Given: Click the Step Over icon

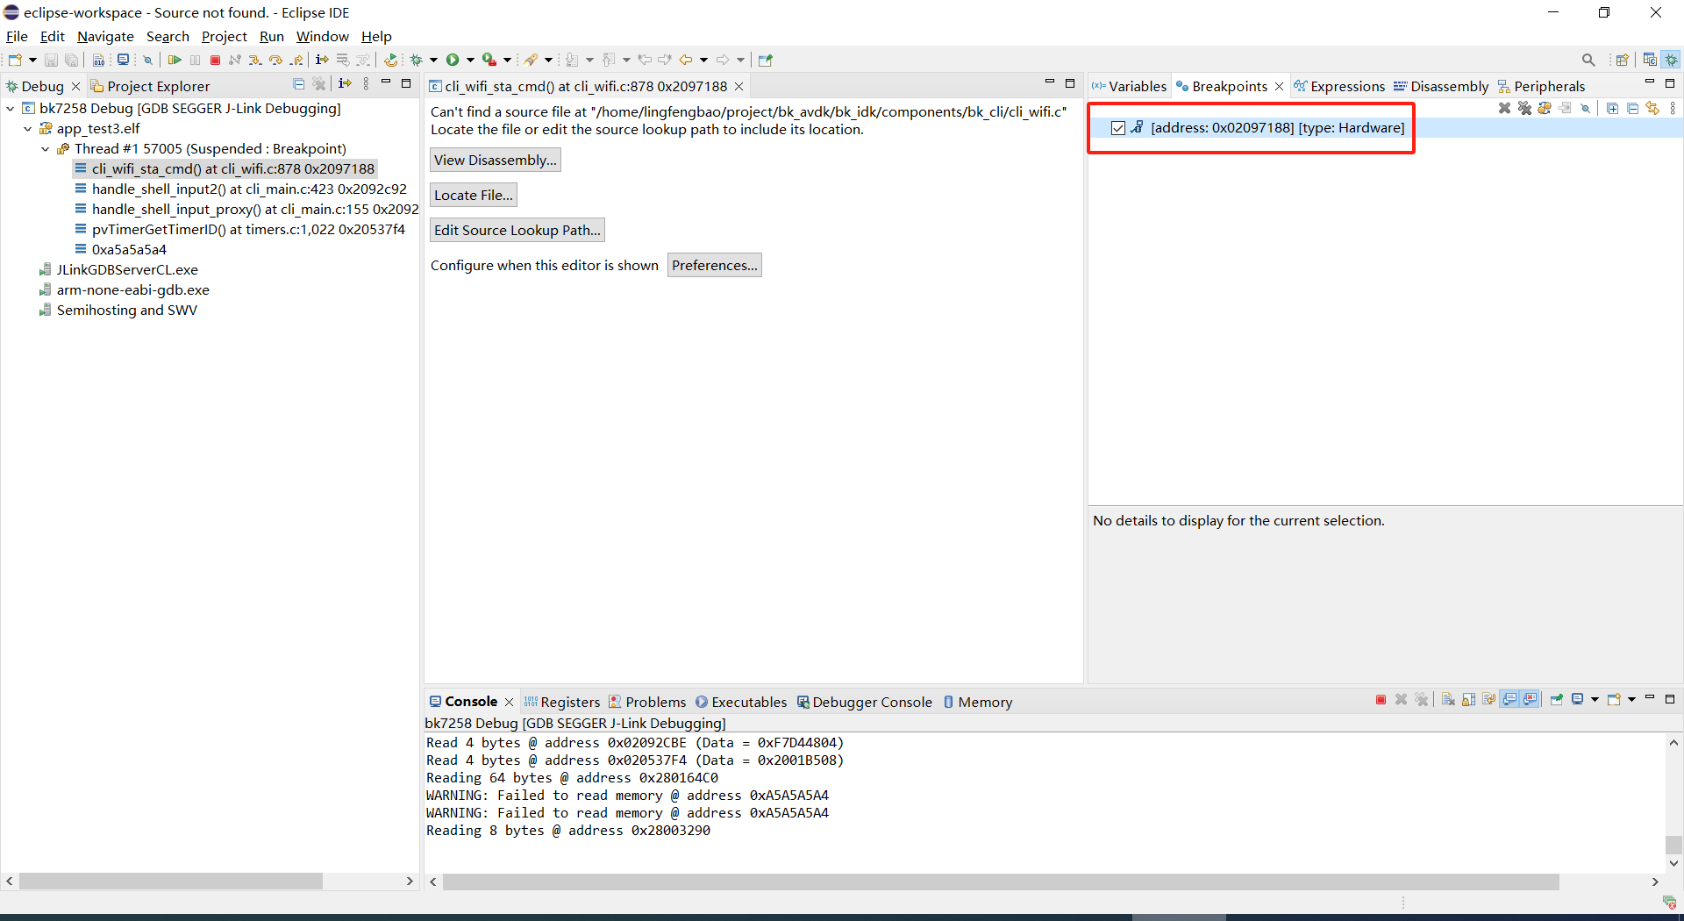Looking at the screenshot, I should point(276,60).
